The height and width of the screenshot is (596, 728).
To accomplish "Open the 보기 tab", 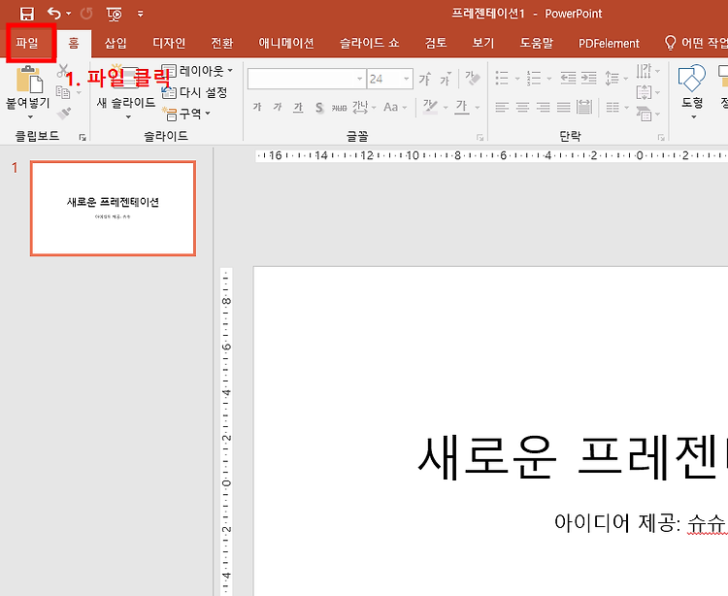I will click(x=482, y=43).
